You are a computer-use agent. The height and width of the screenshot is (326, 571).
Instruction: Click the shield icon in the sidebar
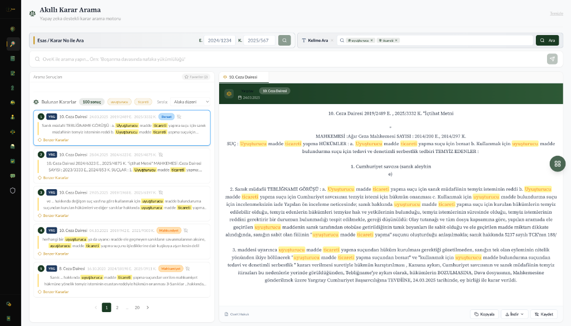(13, 190)
